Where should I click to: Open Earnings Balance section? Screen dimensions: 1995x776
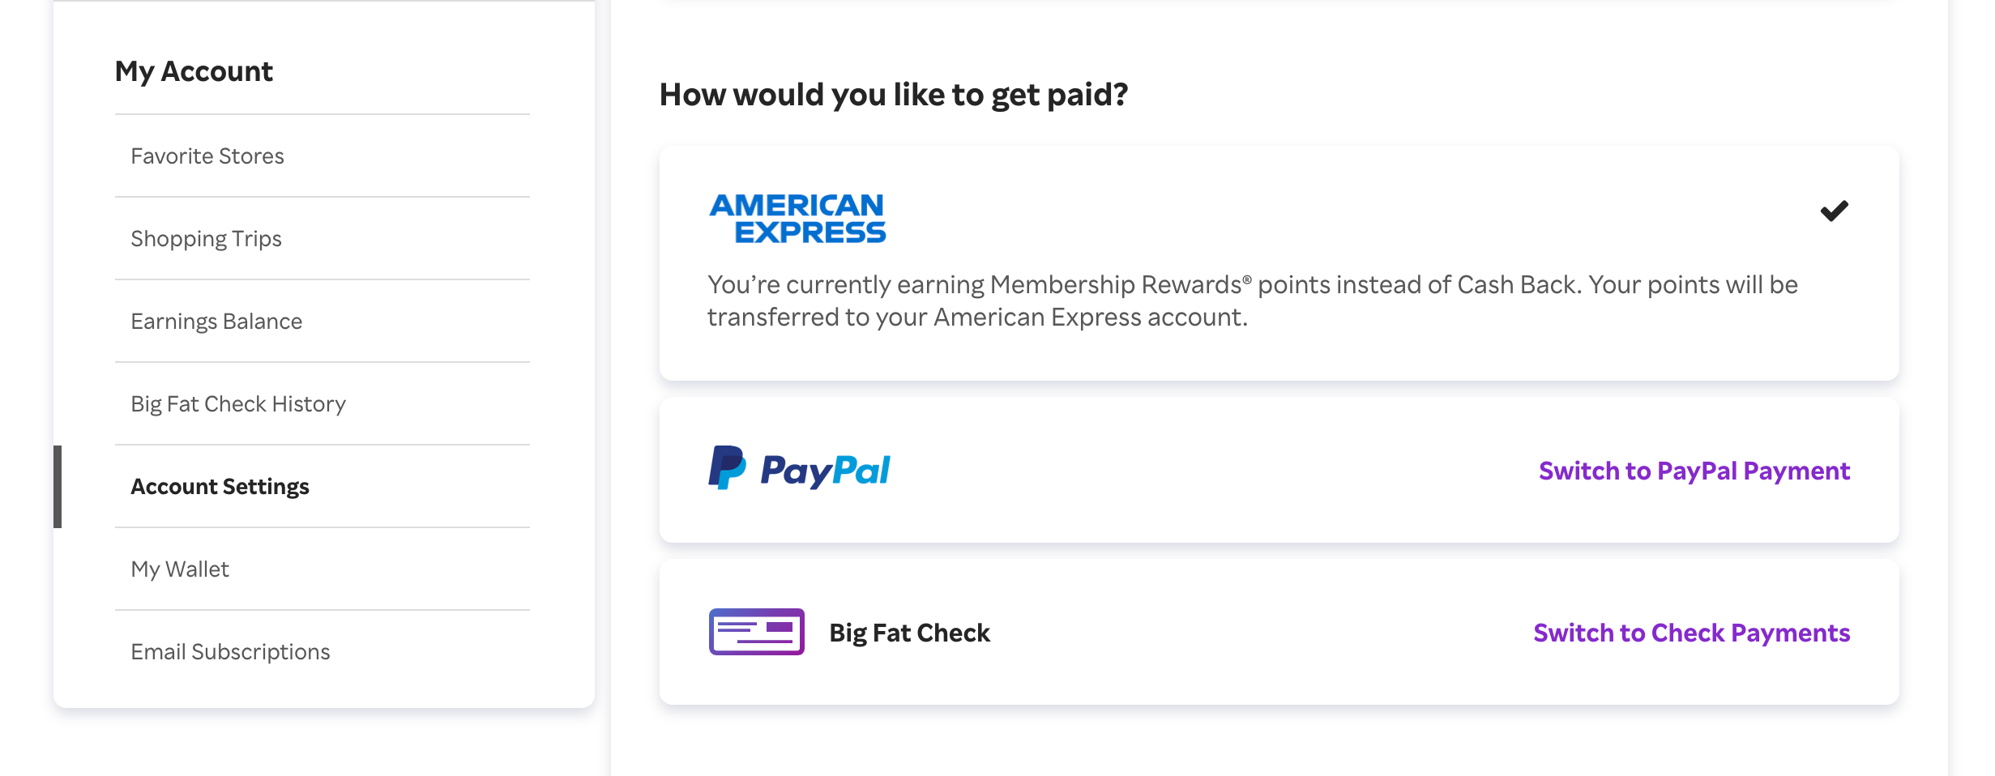pyautogui.click(x=216, y=322)
